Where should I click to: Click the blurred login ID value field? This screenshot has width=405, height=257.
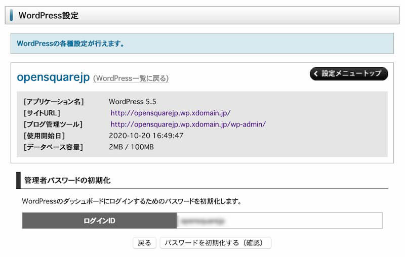(x=279, y=221)
